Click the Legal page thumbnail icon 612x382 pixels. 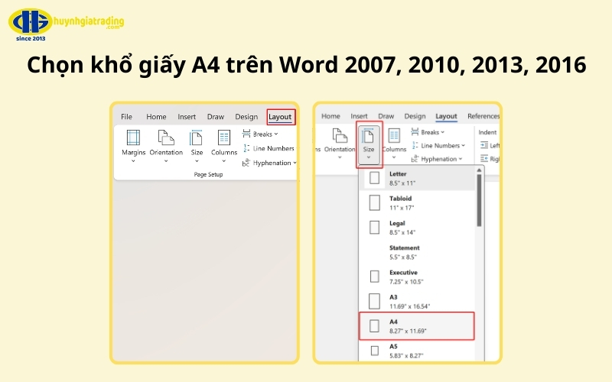374,227
